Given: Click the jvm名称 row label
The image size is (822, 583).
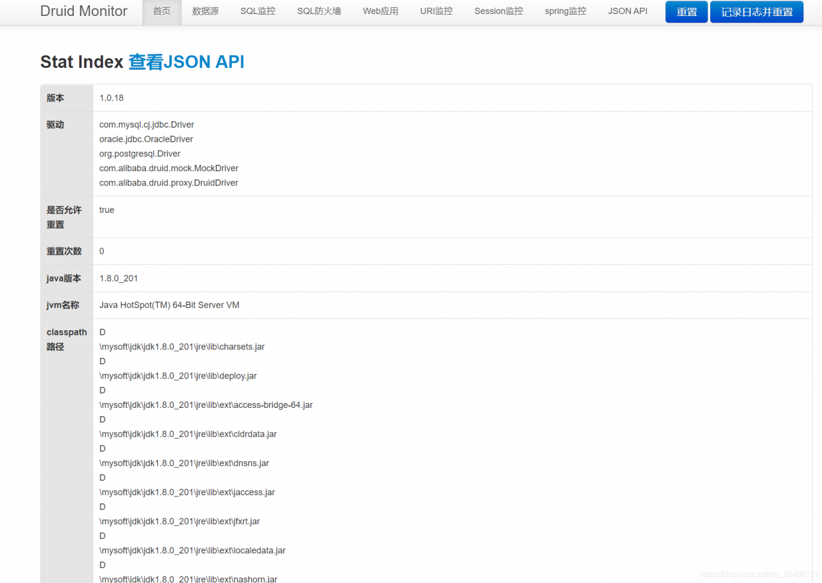Looking at the screenshot, I should pyautogui.click(x=63, y=305).
